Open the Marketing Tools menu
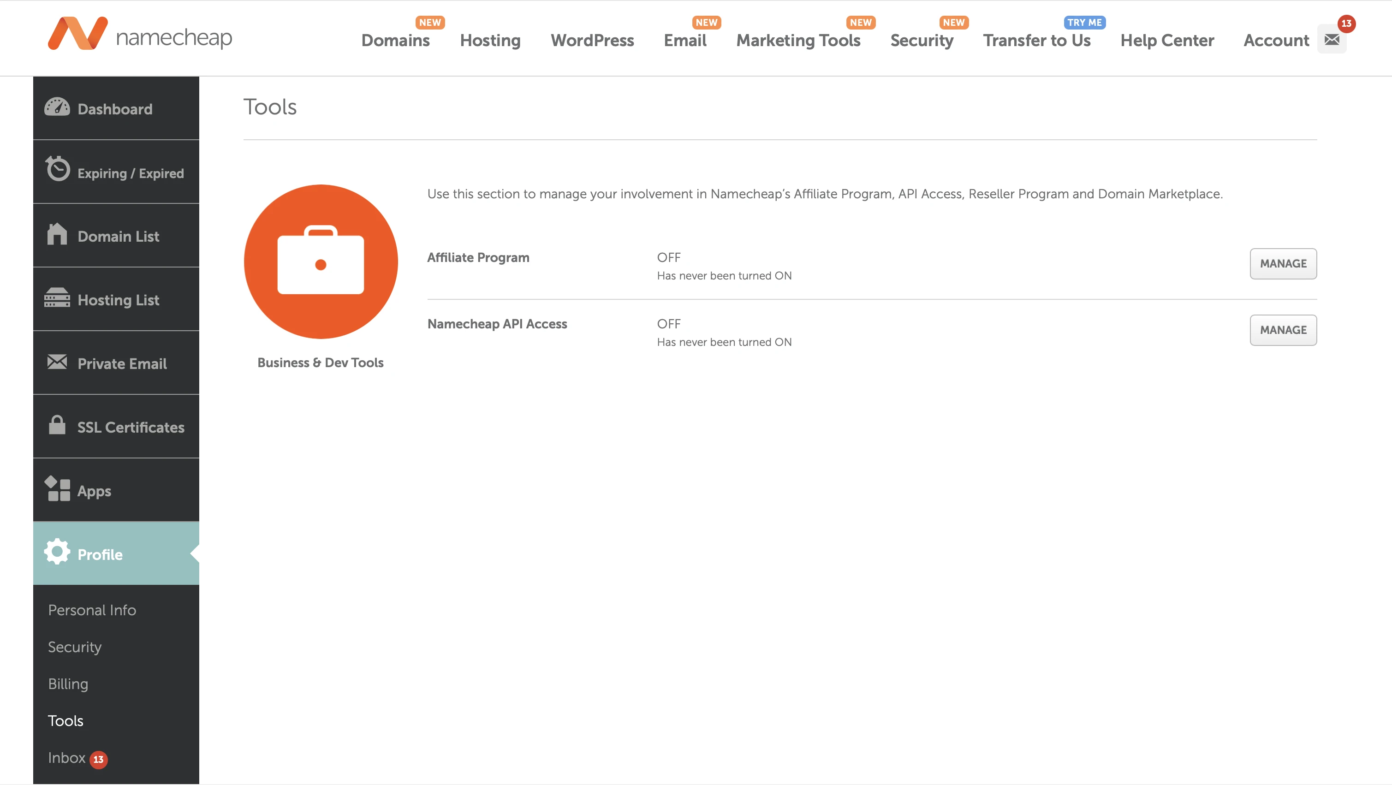 [x=798, y=41]
